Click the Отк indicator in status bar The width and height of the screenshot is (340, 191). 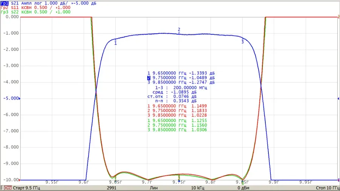point(8,188)
